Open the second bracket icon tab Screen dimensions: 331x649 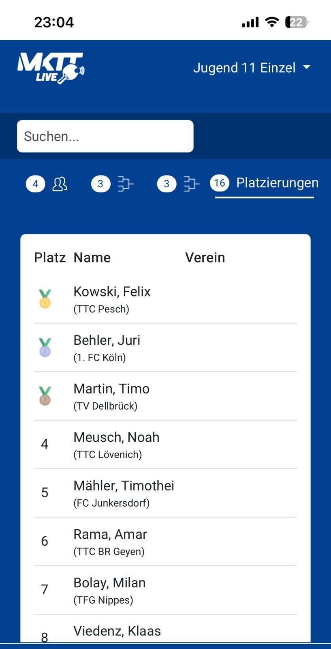(191, 184)
